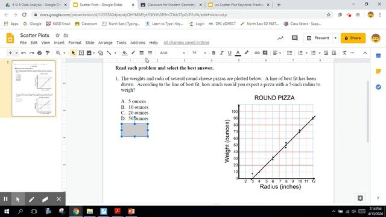Expand the Bulleted list dropdown arrow
The height and width of the screenshot is (217, 386).
[x=320, y=53]
